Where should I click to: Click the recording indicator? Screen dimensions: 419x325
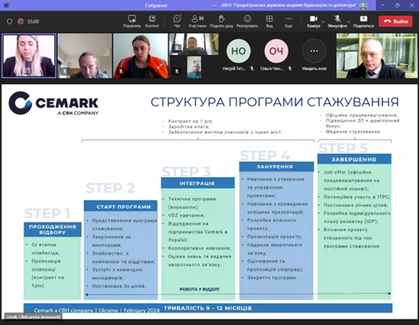coord(21,22)
